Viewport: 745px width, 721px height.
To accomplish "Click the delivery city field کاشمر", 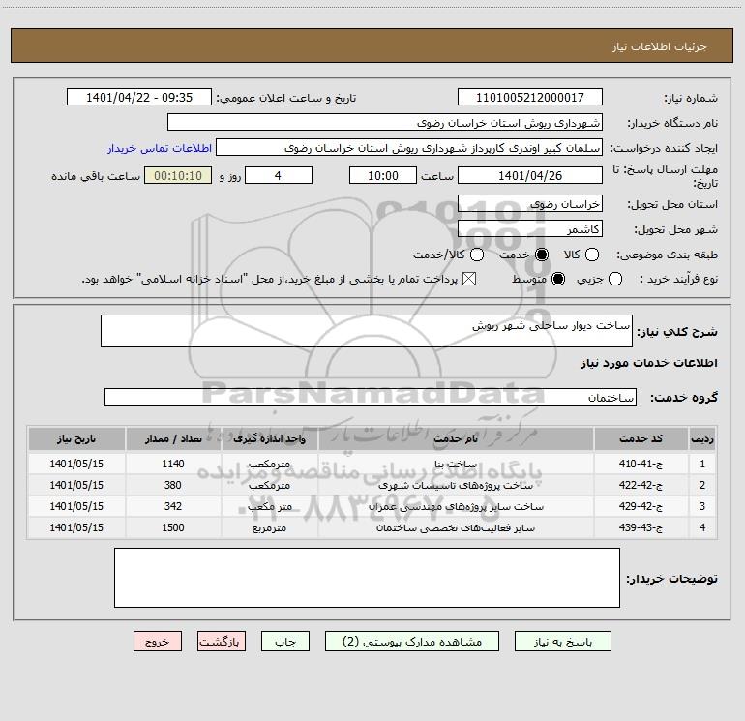I will (530, 228).
